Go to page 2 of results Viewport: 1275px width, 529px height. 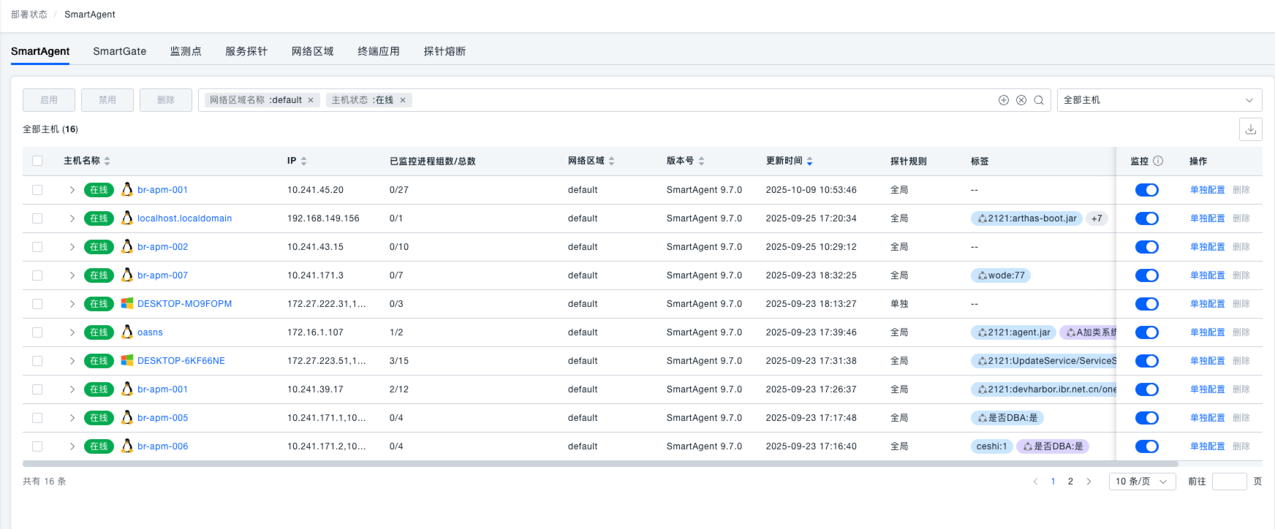[x=1070, y=482]
